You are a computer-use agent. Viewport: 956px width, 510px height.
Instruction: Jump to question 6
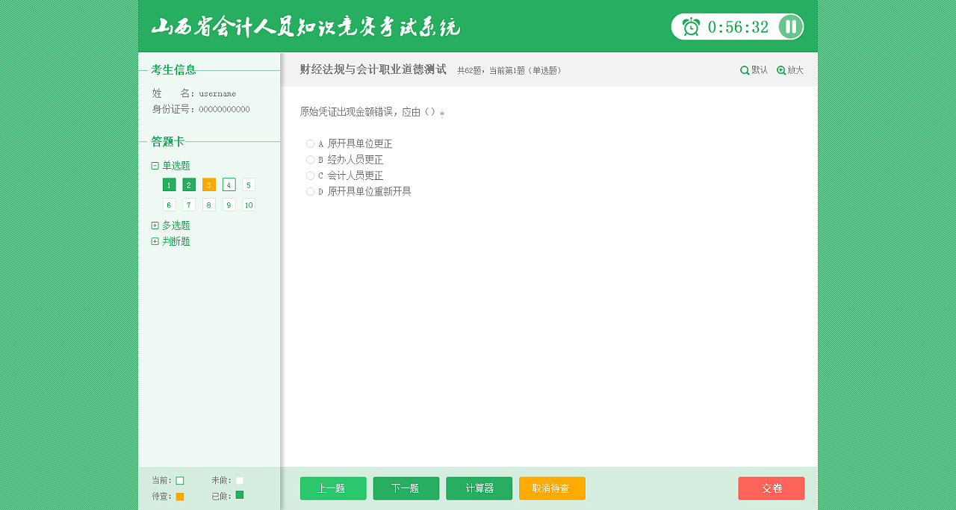click(170, 205)
